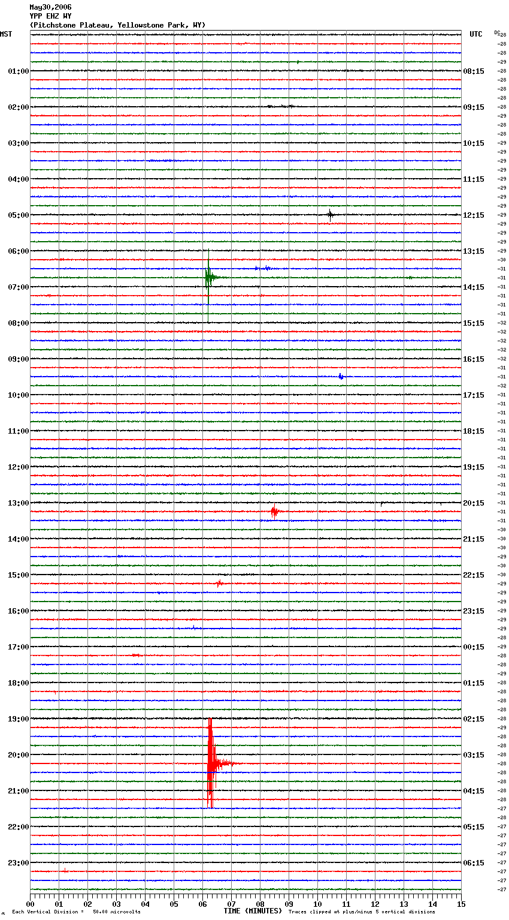Select the 06:00 MST time label
This screenshot has height=920, width=509.
pos(18,251)
